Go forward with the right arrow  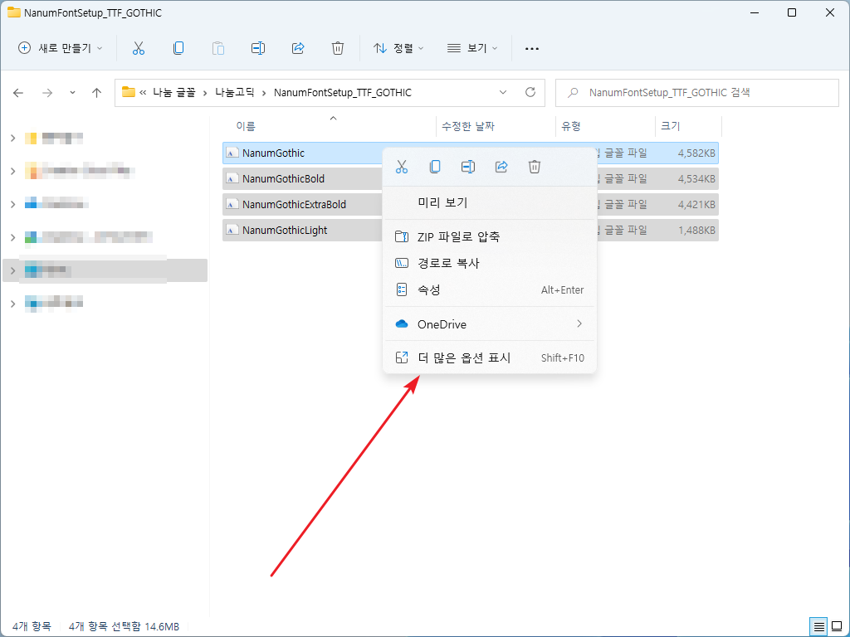(x=47, y=93)
